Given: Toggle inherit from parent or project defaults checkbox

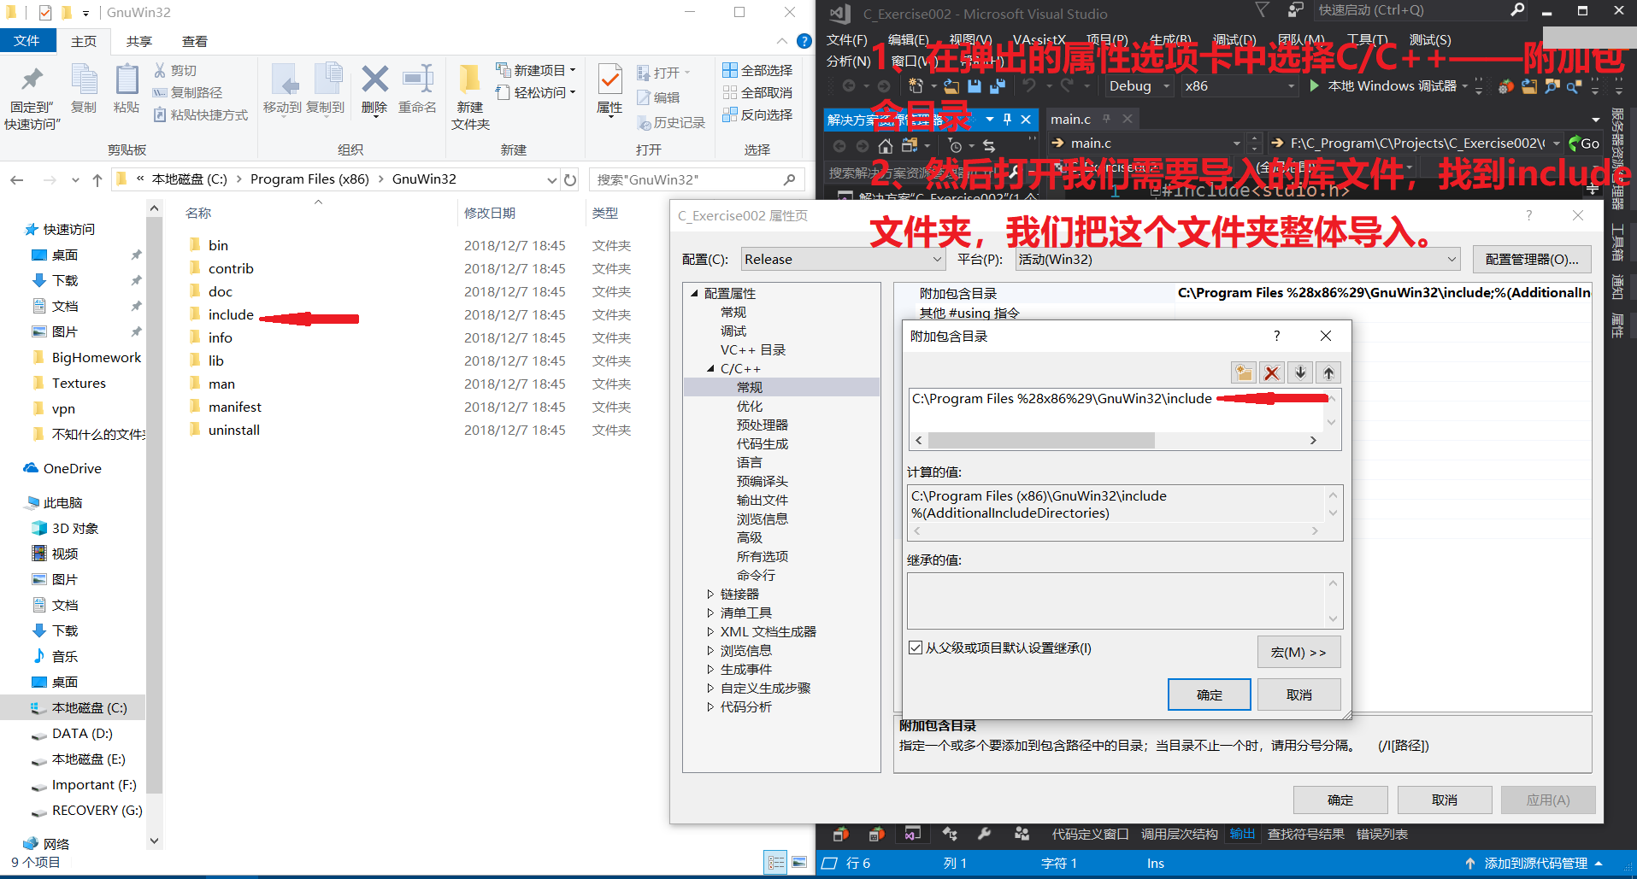Looking at the screenshot, I should click(916, 648).
